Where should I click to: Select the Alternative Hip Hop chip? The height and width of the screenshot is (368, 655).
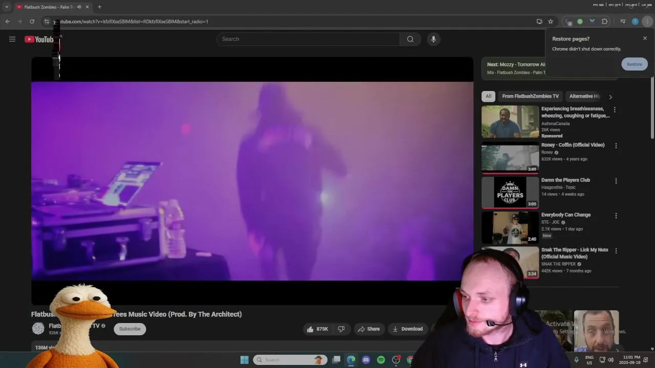[584, 96]
